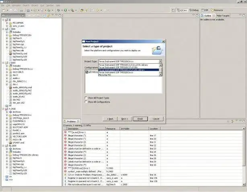Screen dimensions: 247x192
Task: Open the Debug icon dropdown arrow
Action: coord(62,10)
